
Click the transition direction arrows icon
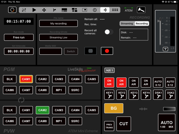[143, 109]
